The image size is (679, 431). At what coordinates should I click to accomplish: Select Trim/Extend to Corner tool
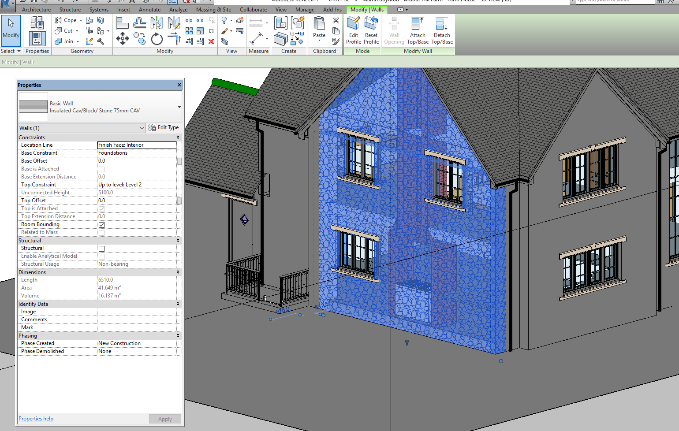pos(174,39)
